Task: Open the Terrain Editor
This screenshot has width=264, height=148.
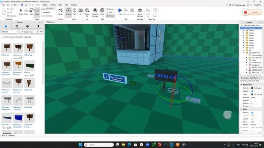Action: pyautogui.click(x=61, y=12)
